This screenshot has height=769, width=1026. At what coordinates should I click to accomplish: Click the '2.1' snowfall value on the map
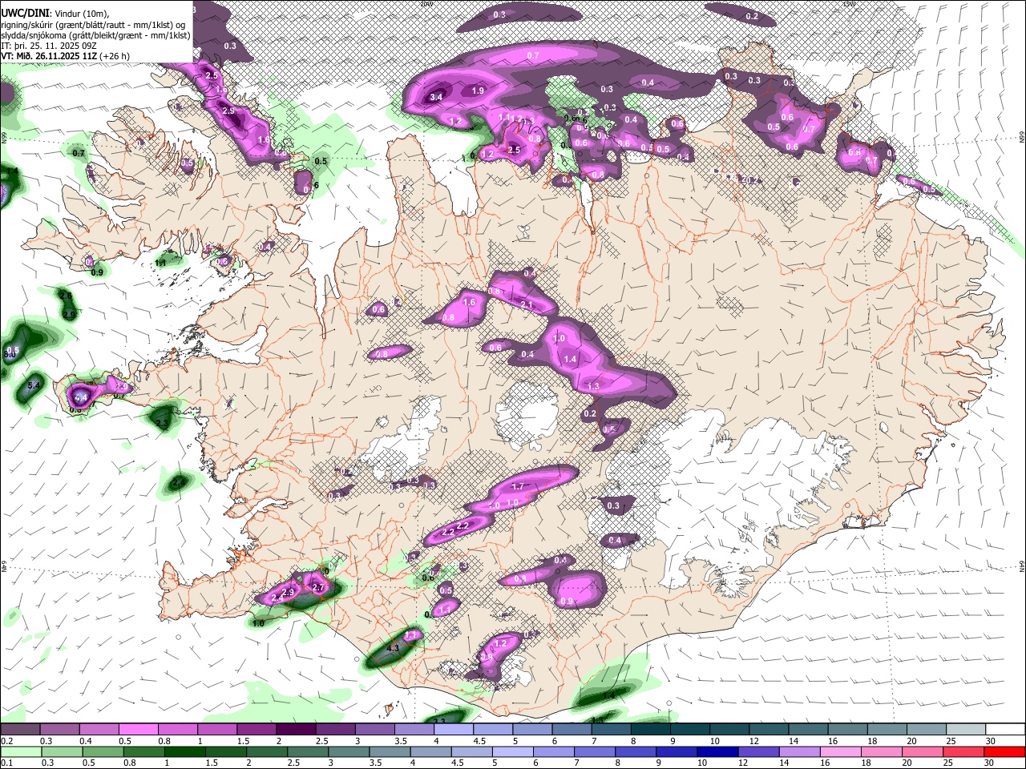tap(527, 305)
